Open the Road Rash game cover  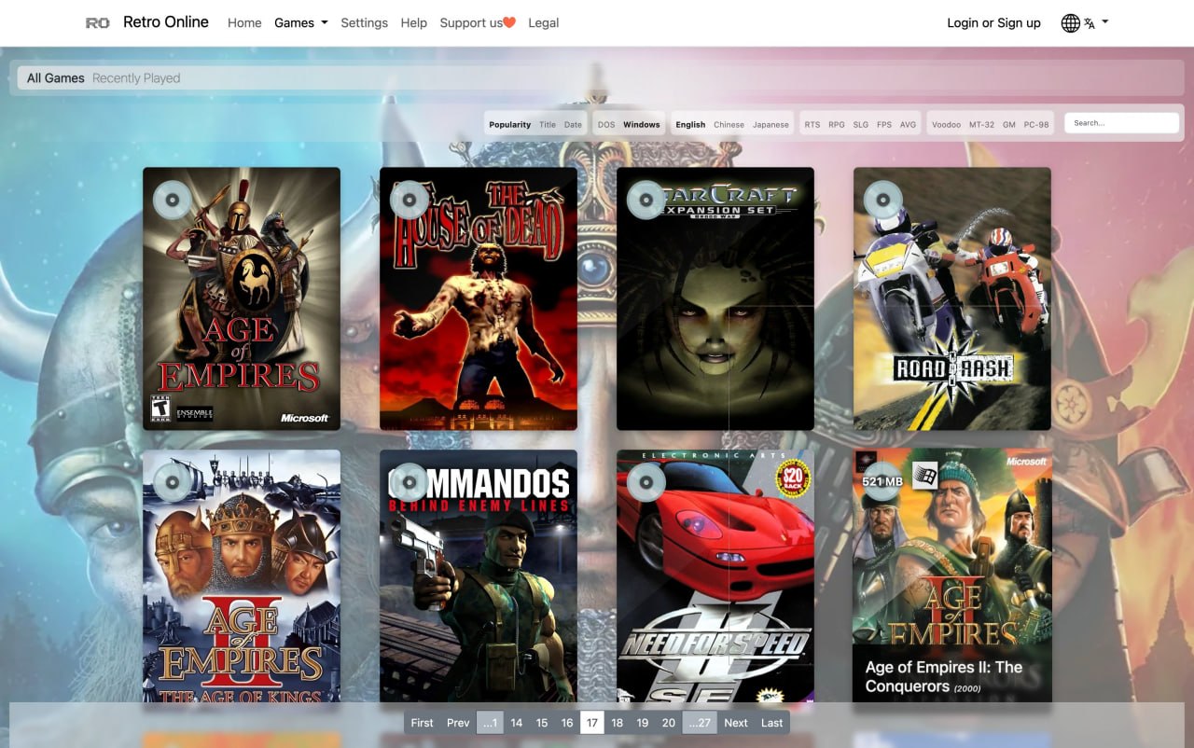tap(952, 298)
